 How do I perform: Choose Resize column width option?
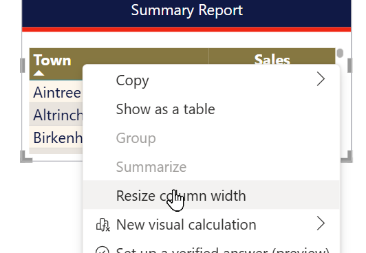pyautogui.click(x=211, y=195)
